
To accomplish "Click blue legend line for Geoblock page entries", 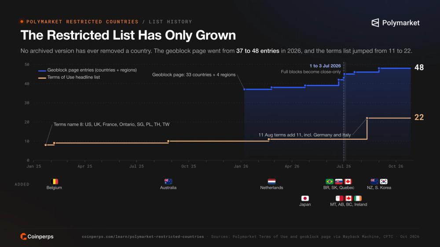I will 42,71.
